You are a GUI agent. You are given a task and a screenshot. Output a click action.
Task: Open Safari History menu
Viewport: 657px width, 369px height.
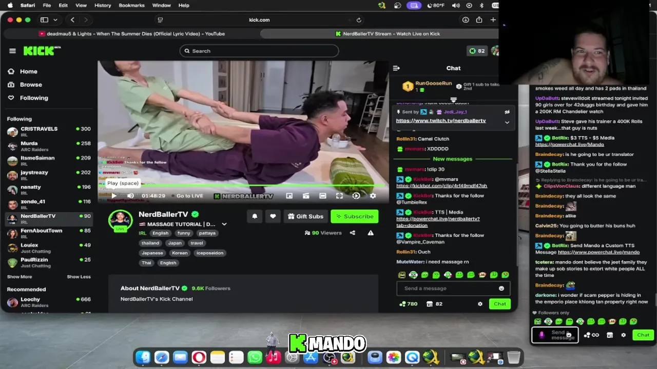click(x=103, y=5)
